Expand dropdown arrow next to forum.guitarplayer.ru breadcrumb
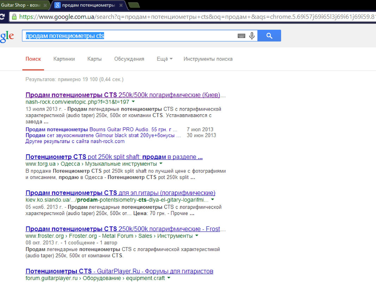This screenshot has width=376, height=282. [x=169, y=278]
